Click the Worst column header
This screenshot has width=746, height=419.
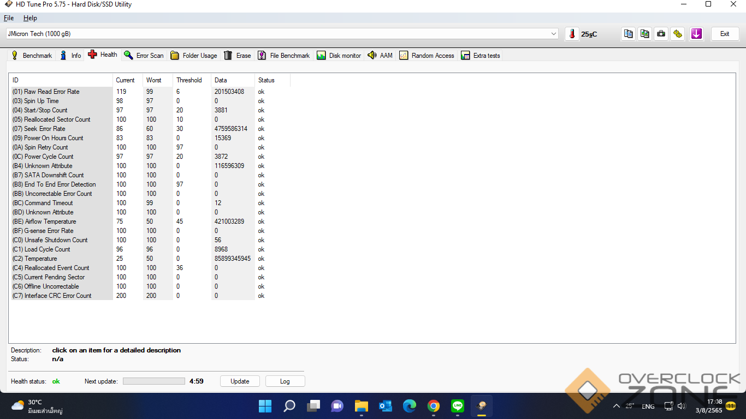point(158,80)
